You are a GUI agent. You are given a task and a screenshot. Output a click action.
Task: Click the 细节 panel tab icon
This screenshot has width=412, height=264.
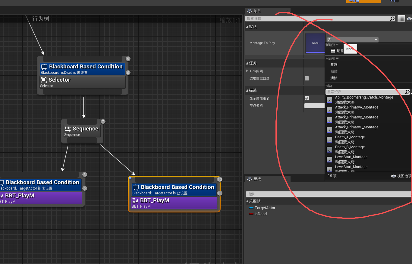pos(250,11)
